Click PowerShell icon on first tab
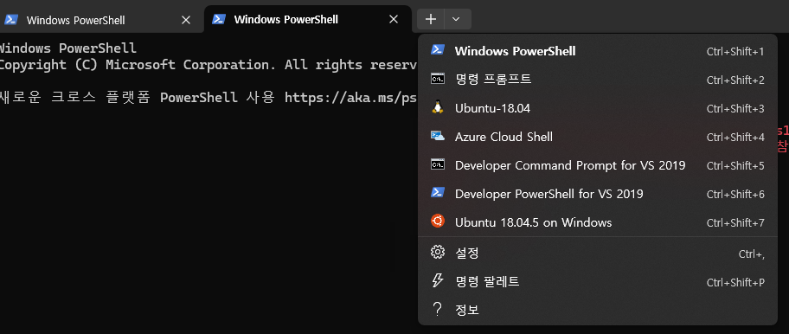 tap(11, 20)
